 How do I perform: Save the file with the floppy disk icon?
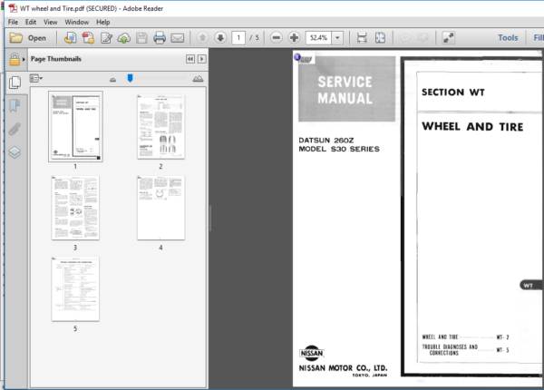pyautogui.click(x=141, y=38)
